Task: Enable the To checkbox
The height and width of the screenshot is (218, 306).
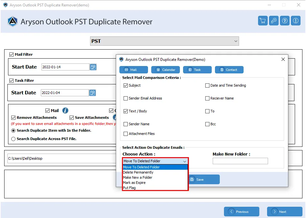Action: click(x=207, y=111)
